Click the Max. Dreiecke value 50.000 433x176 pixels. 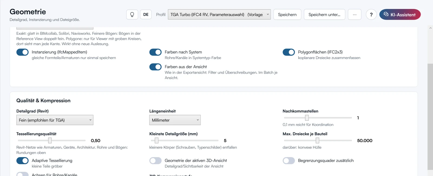[x=365, y=141]
